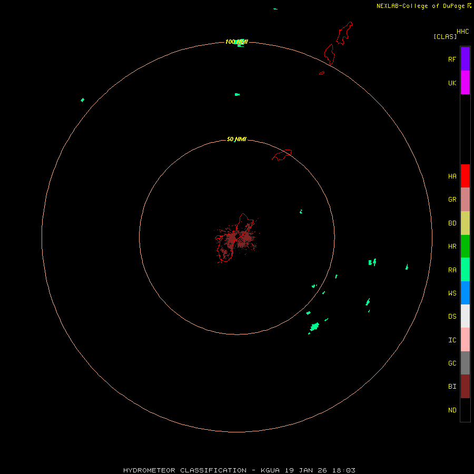Click the BI dark red legend swatch

(x=465, y=387)
